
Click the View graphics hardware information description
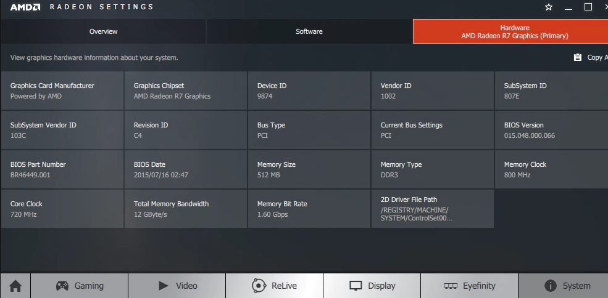coord(94,58)
